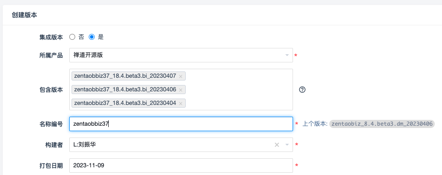Open the 打包日期 date field
Screen dimensions: 442x175
[x=181, y=166]
